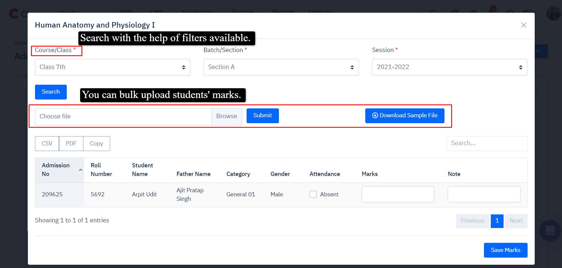562x268 pixels.
Task: Submit the uploaded marks file
Action: pyautogui.click(x=263, y=115)
